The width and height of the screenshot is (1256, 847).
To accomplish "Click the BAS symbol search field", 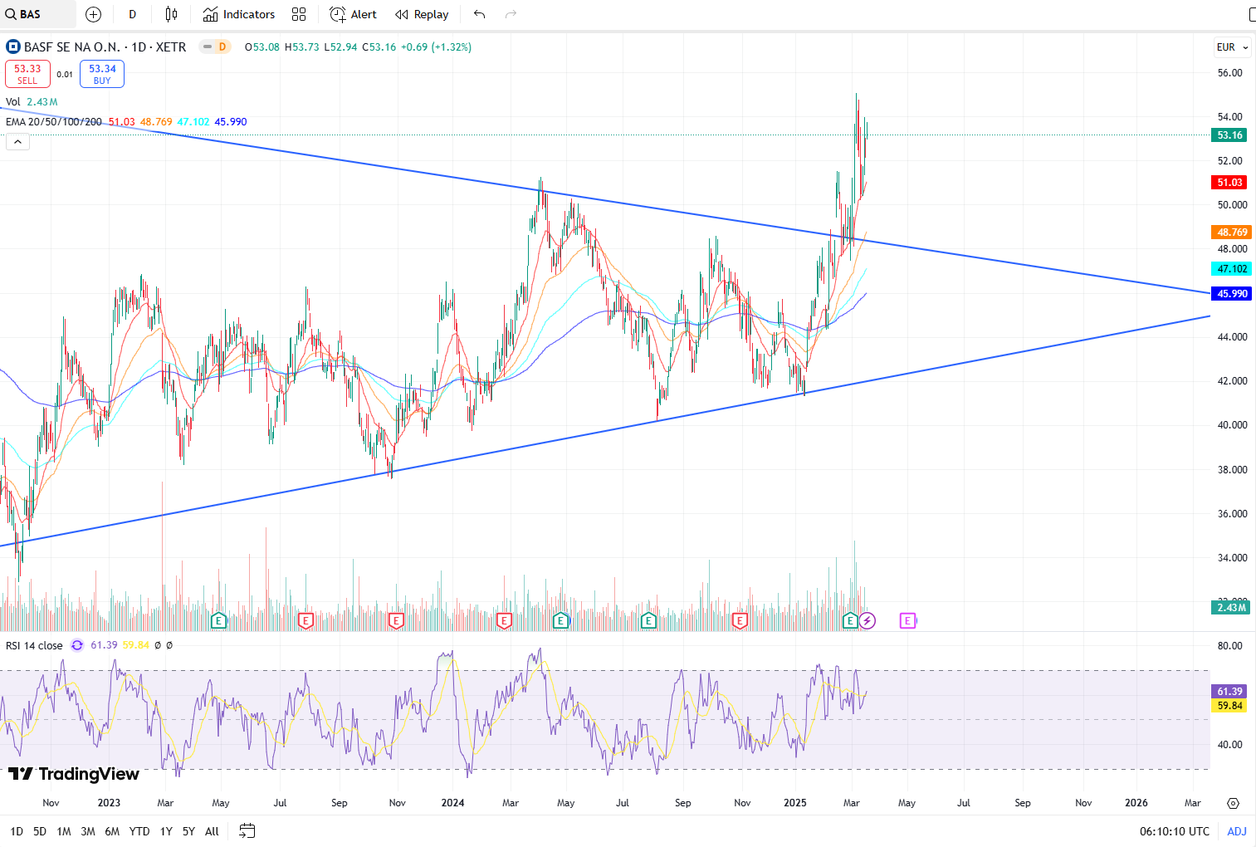I will [37, 14].
